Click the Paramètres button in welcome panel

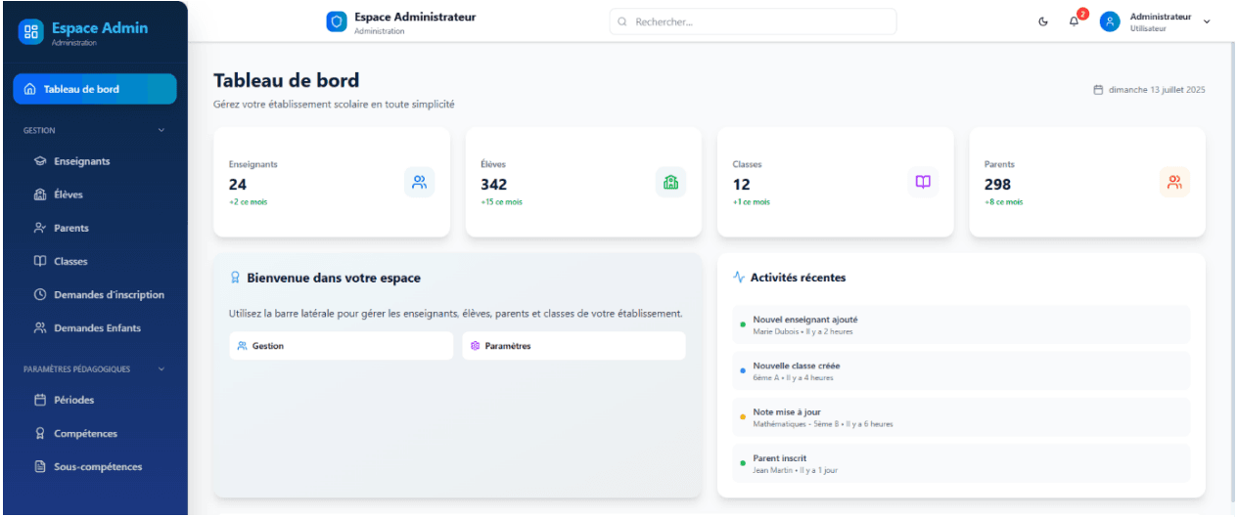(573, 346)
